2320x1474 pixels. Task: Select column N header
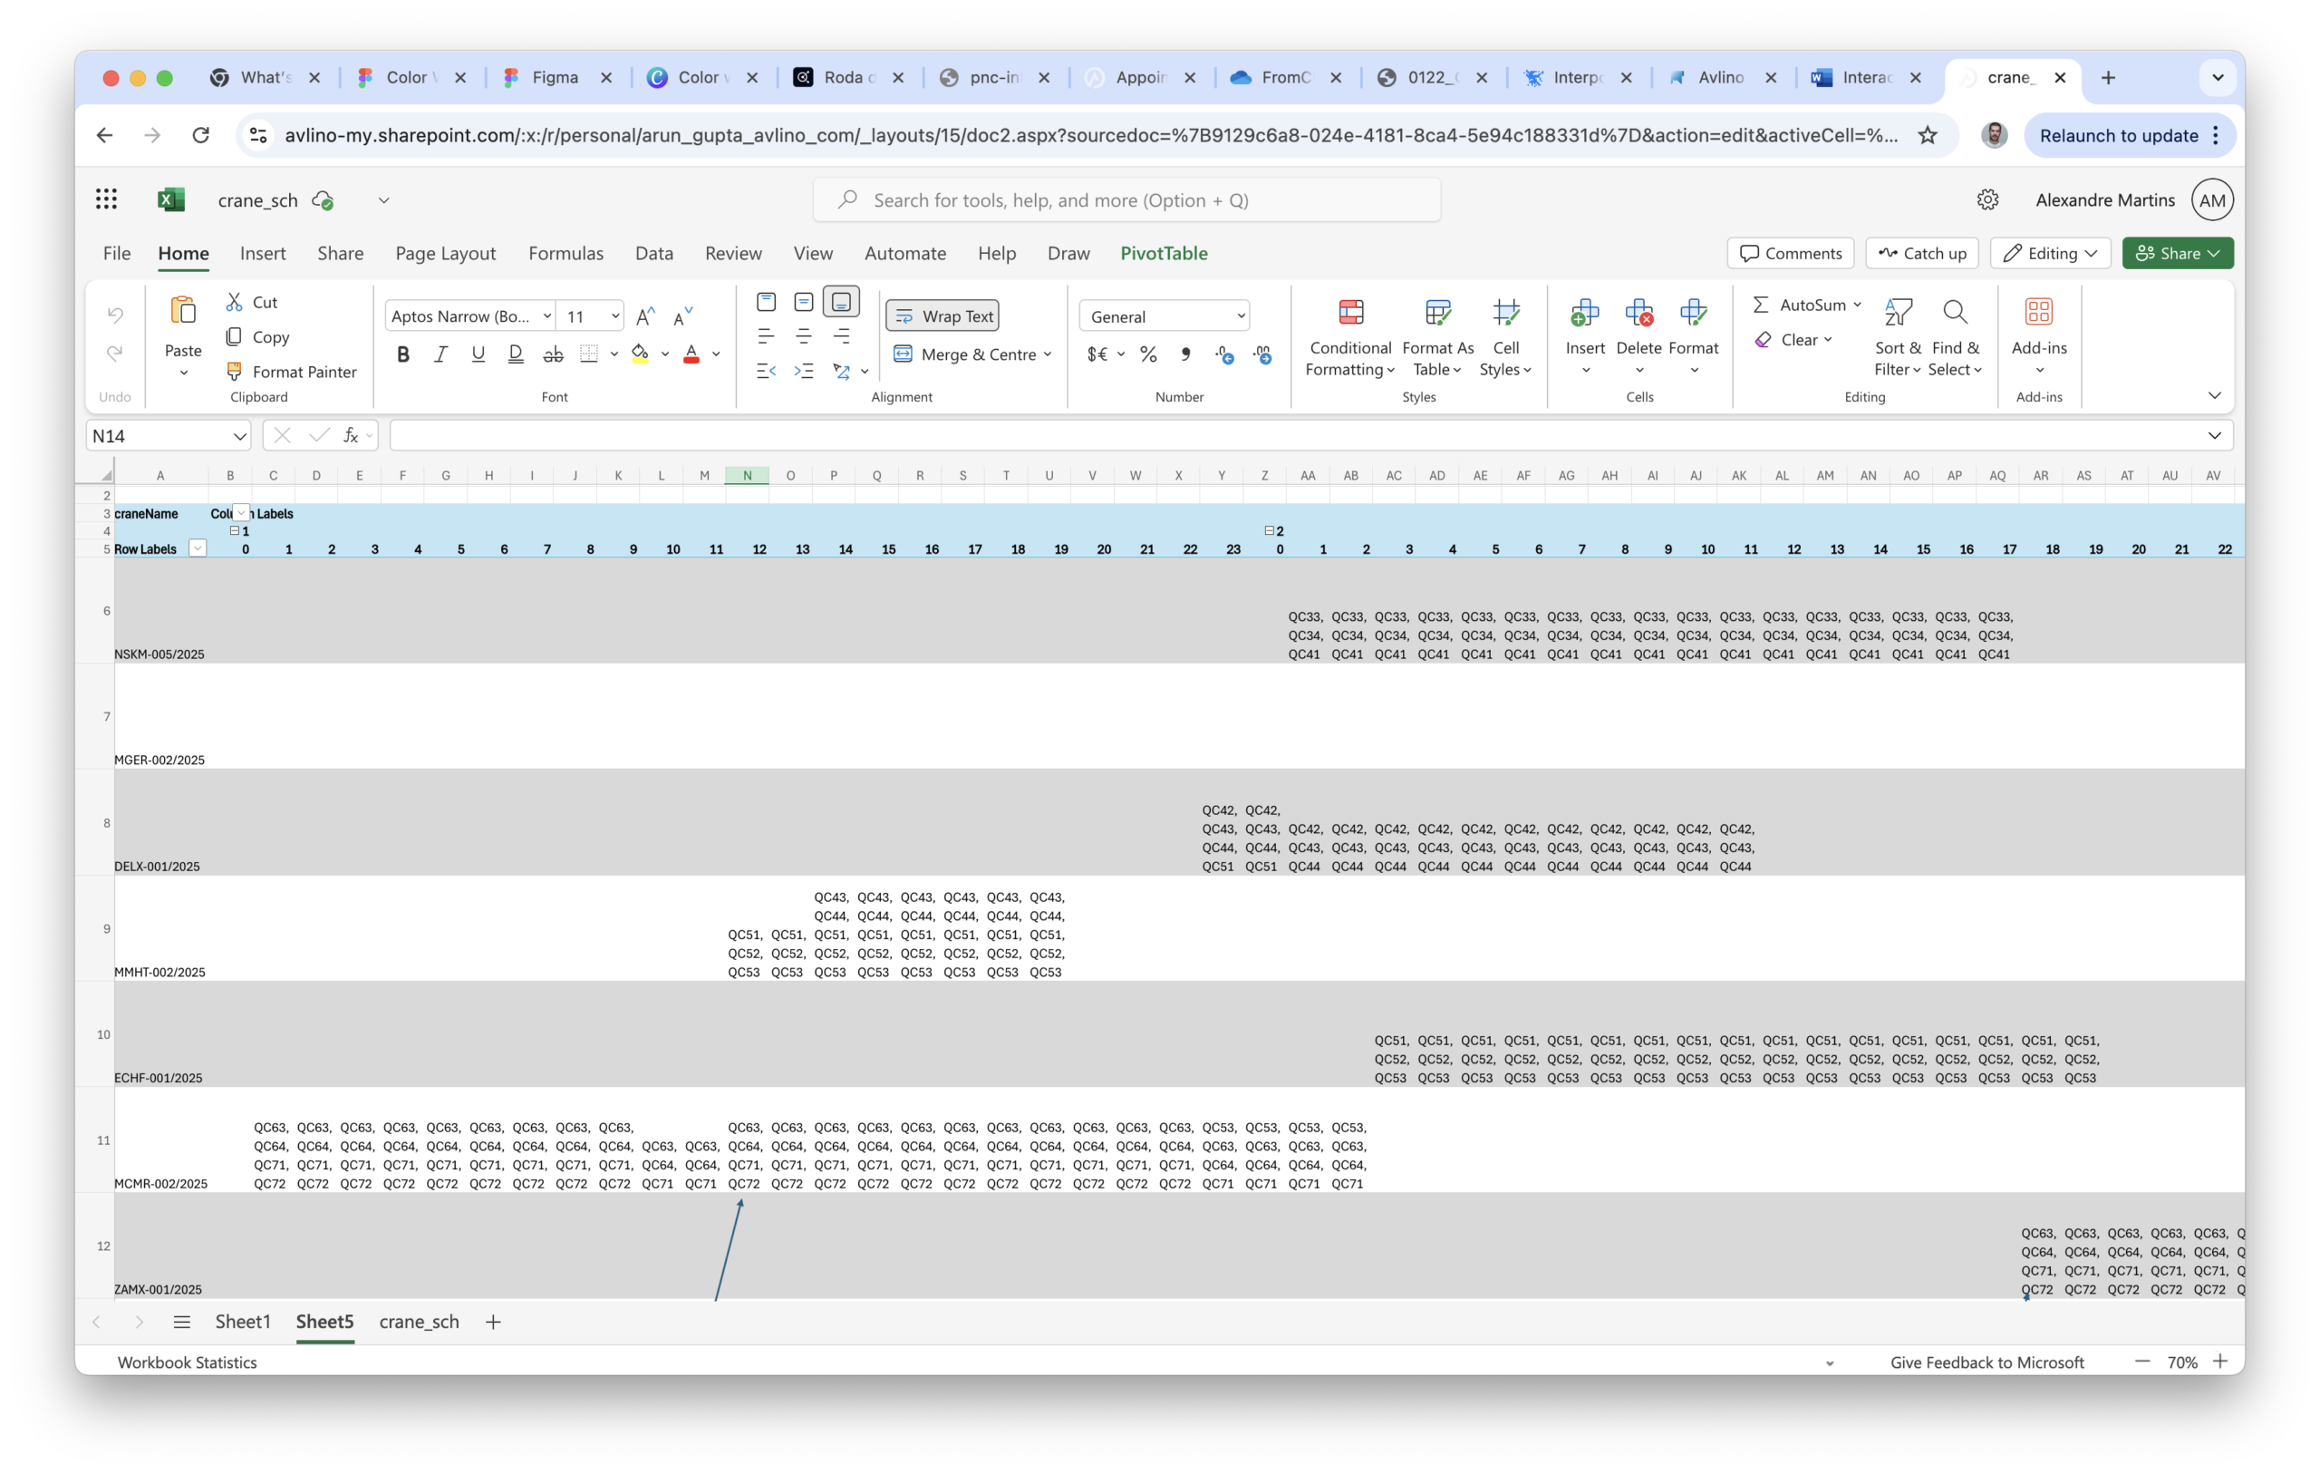[747, 475]
